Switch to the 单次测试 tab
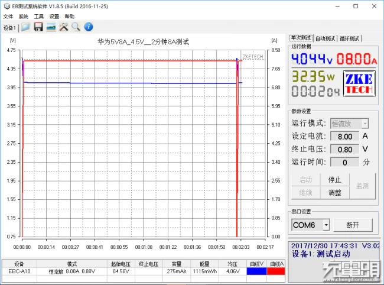 [301, 38]
